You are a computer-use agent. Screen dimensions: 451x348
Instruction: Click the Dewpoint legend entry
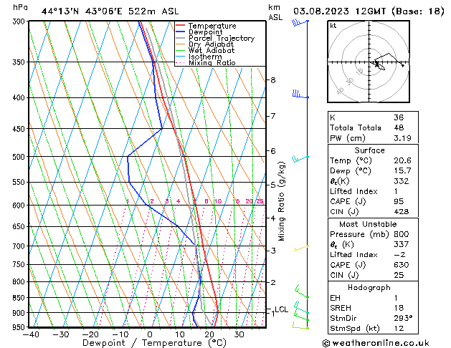point(205,32)
